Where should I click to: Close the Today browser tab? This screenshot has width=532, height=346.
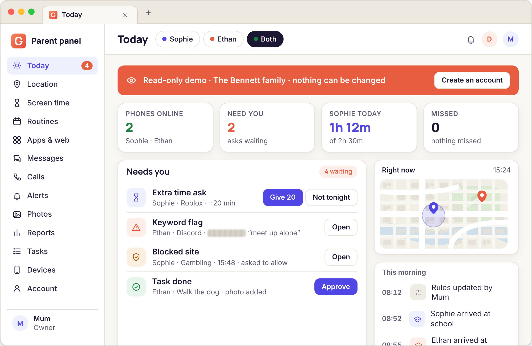(x=125, y=15)
